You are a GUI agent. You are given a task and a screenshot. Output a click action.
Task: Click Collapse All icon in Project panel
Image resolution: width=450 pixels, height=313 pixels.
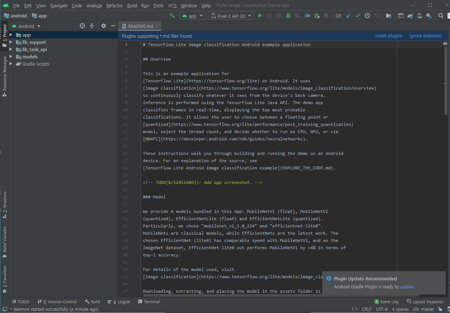point(92,26)
